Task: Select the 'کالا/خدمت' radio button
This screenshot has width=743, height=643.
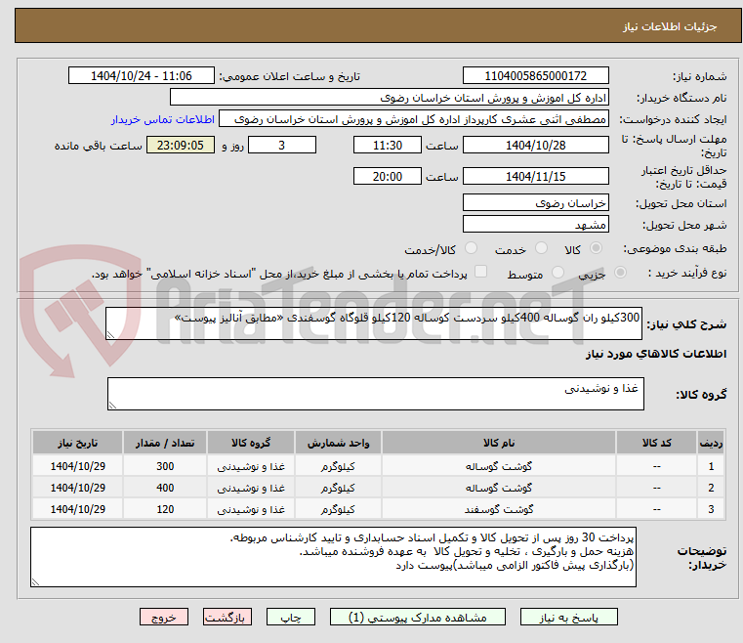Action: pyautogui.click(x=471, y=248)
